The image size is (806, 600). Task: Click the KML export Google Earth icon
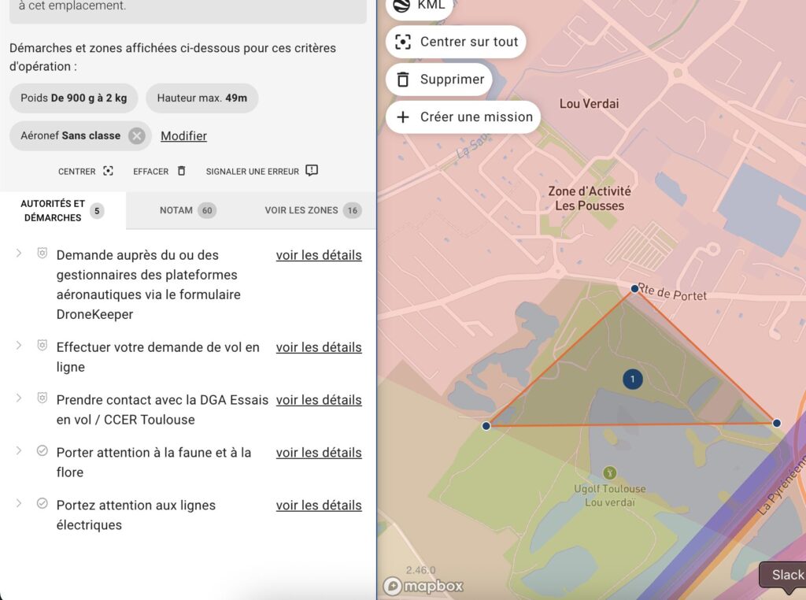point(402,4)
